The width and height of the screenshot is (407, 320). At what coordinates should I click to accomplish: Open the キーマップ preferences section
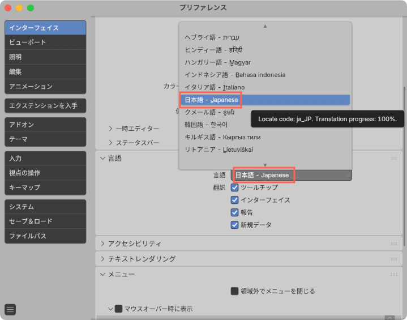click(45, 187)
